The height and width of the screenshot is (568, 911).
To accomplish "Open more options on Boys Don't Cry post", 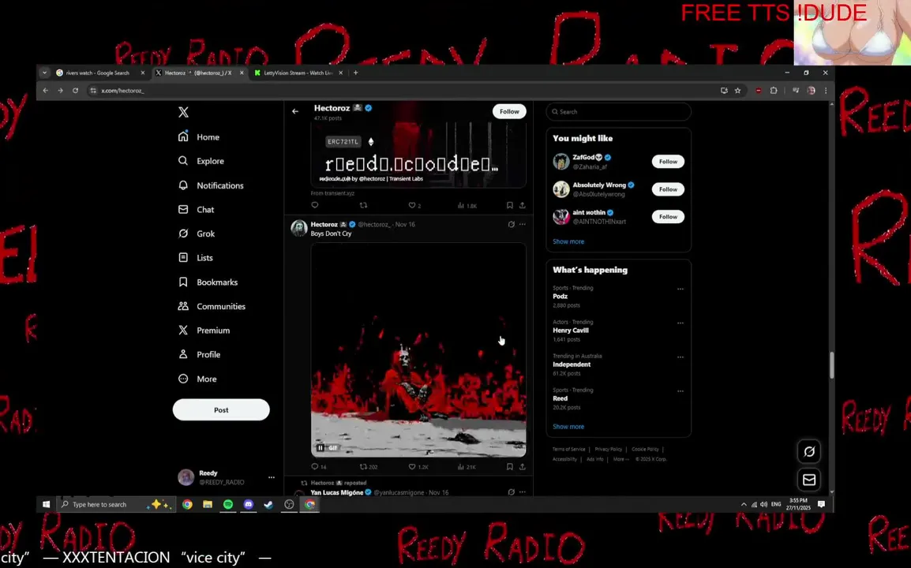I will (x=523, y=224).
